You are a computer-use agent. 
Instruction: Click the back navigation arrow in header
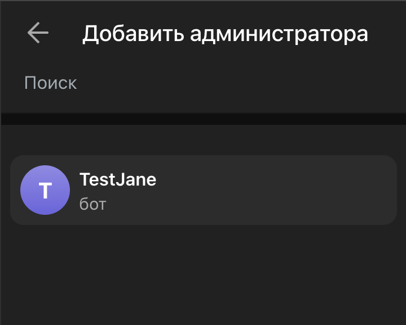click(38, 33)
